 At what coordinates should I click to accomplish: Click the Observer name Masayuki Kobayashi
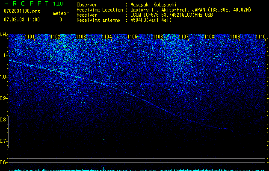coord(154,5)
